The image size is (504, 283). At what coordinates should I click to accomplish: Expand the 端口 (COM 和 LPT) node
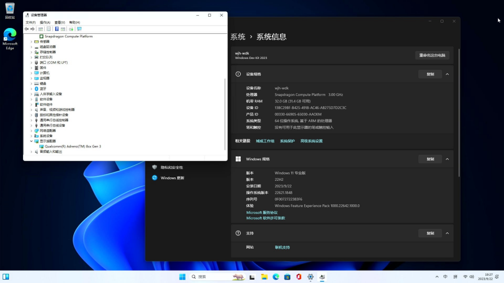tap(31, 62)
